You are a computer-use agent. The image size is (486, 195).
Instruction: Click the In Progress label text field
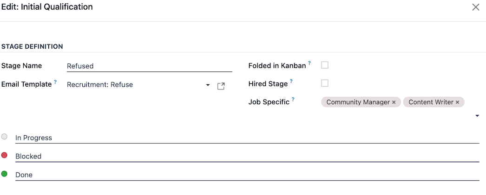tap(246, 138)
